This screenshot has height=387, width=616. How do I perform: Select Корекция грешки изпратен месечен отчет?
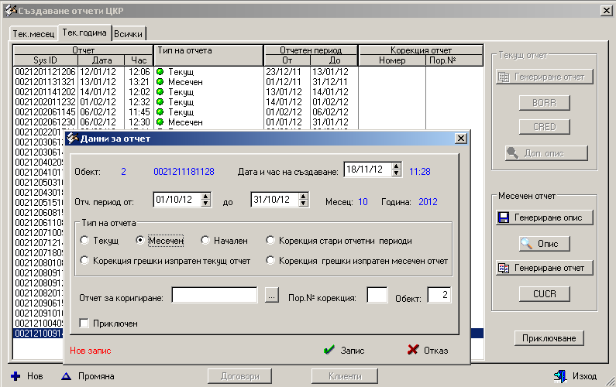coord(270,260)
